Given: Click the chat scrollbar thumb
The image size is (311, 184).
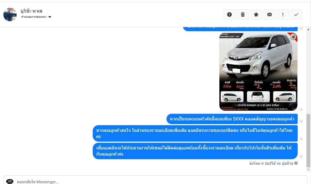Looking at the screenshot, I should click(x=308, y=141).
